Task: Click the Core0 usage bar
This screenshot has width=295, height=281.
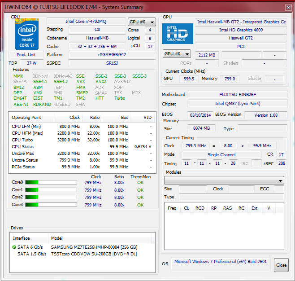Action: point(51,182)
